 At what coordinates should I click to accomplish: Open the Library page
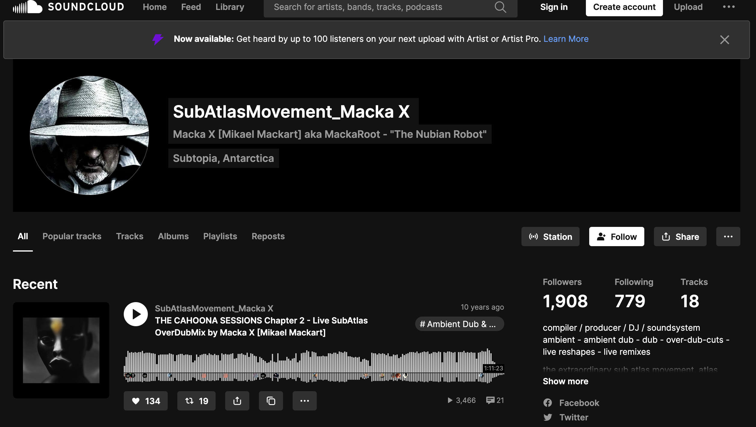pyautogui.click(x=230, y=7)
